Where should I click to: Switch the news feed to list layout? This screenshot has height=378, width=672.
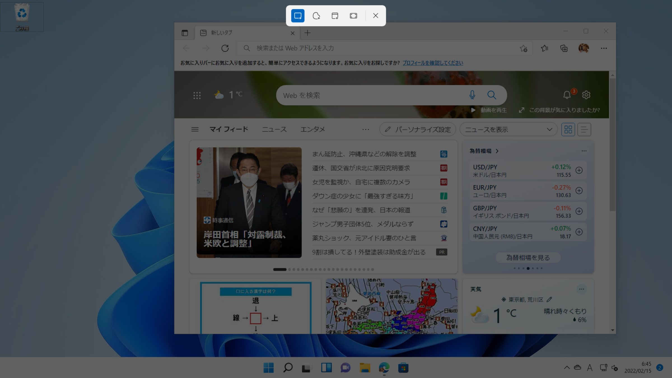584,129
